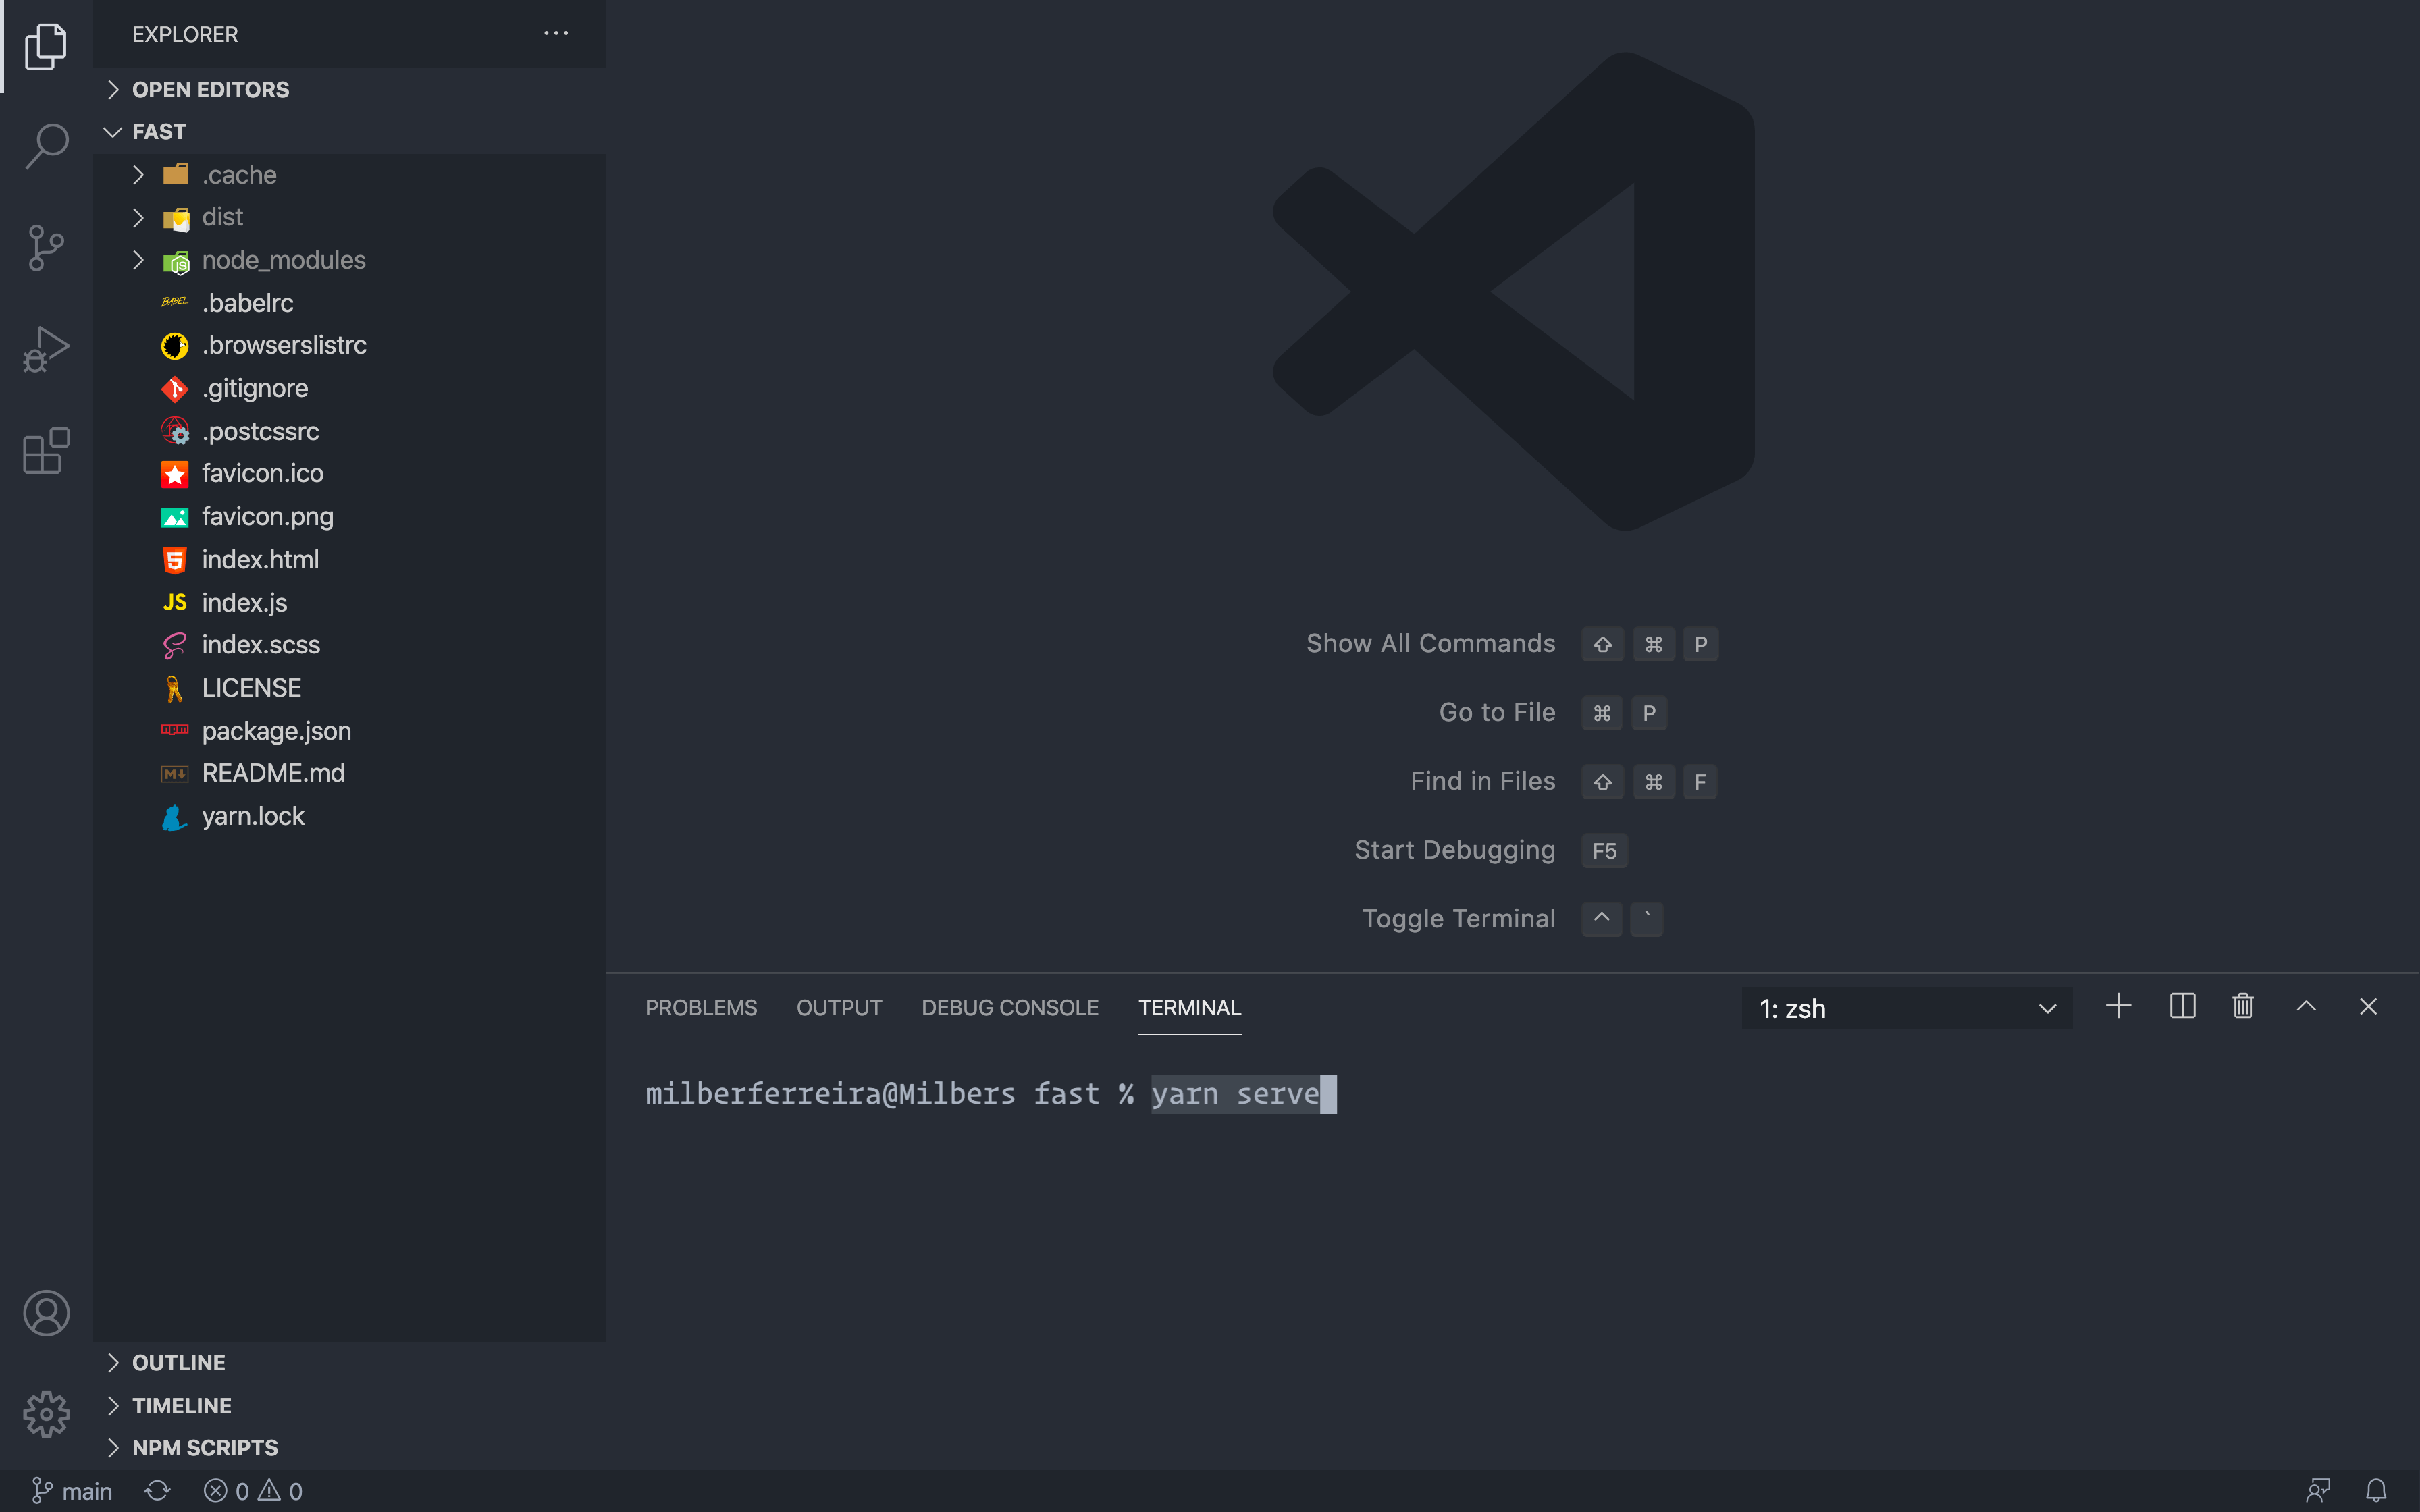Open the Search view in activity bar
This screenshot has width=2420, height=1512.
point(46,146)
